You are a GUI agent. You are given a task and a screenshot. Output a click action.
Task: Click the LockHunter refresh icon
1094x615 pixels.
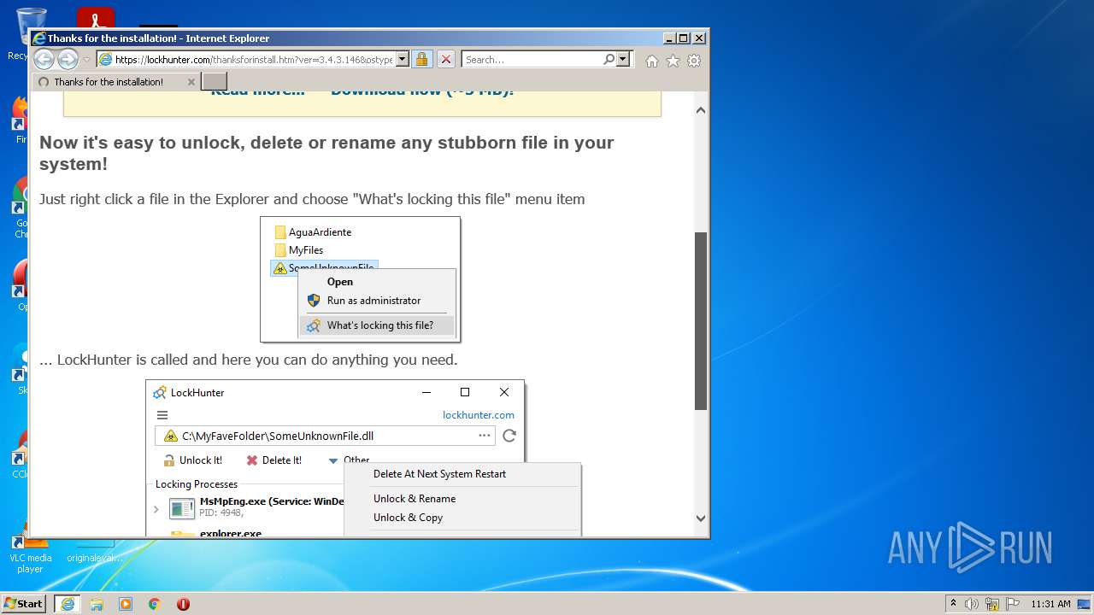coord(509,436)
